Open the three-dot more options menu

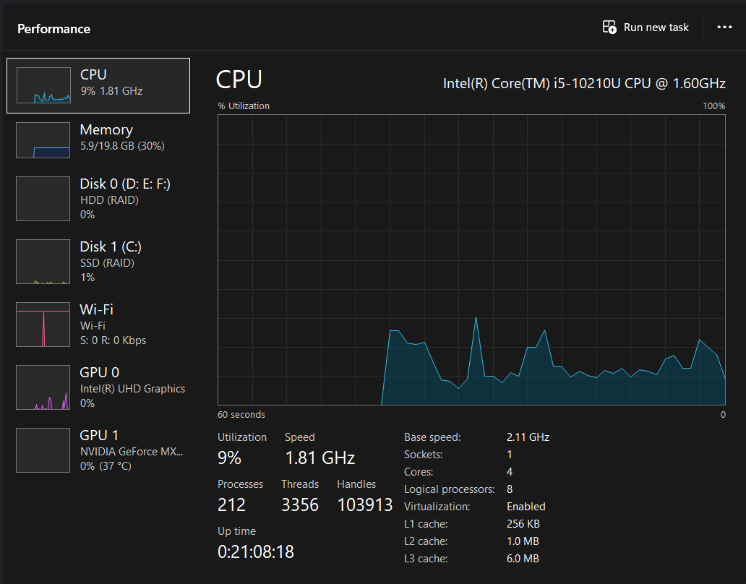click(724, 27)
